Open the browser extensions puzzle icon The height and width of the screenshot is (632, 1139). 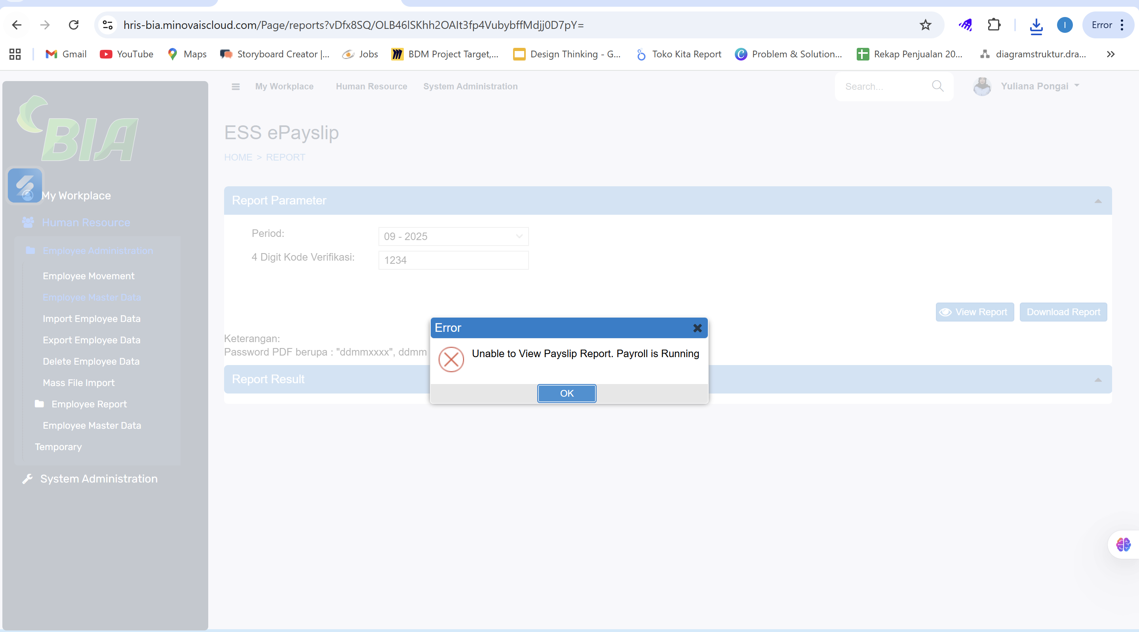pos(994,25)
